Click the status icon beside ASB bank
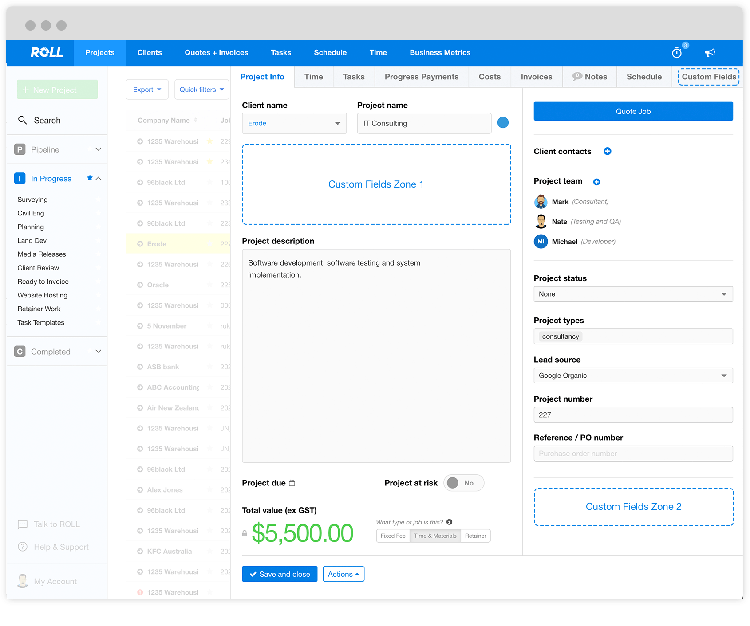 pos(140,367)
